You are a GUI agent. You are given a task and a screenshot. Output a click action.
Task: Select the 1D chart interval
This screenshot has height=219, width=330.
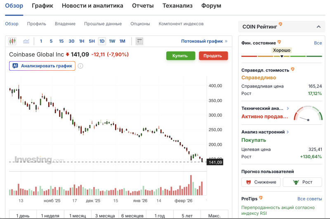(102, 41)
